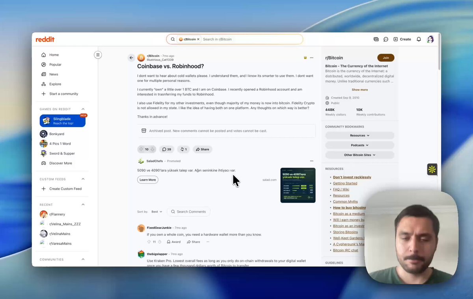Expand Other Bitcoin Sites dropdown
The width and height of the screenshot is (473, 299).
click(x=360, y=155)
